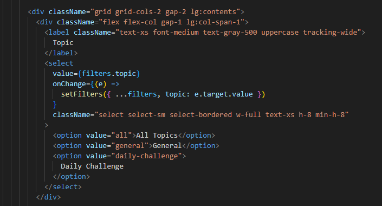Click the 'onChange' attribute name
The image size is (382, 206).
[x=69, y=84]
